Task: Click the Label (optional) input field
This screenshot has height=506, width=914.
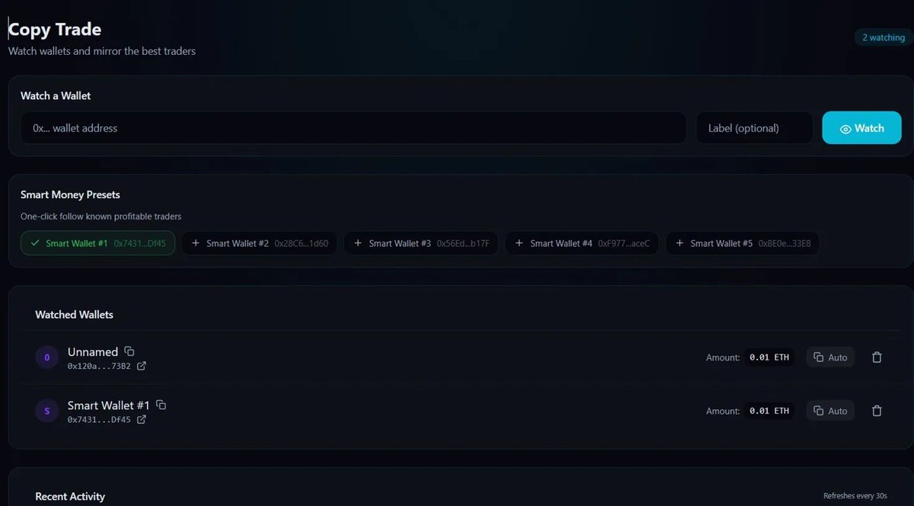Action: pyautogui.click(x=754, y=128)
